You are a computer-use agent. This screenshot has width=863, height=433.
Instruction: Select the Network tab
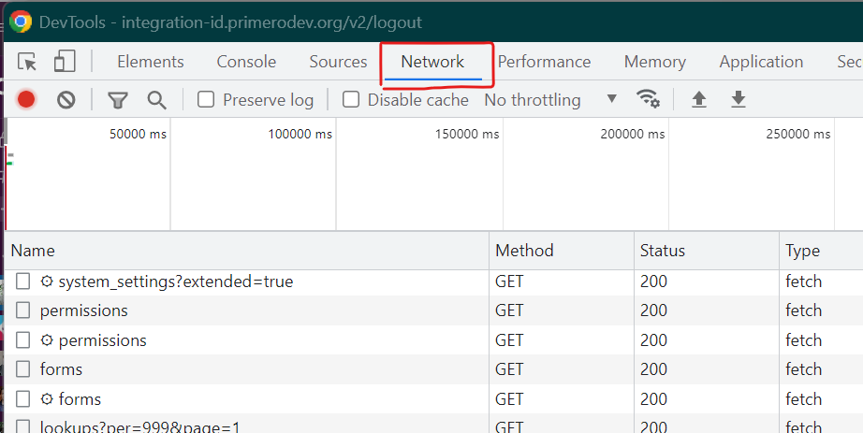pos(432,62)
